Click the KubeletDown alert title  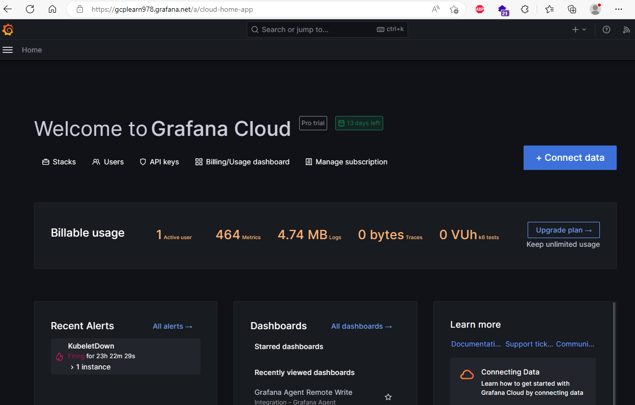[x=91, y=346]
